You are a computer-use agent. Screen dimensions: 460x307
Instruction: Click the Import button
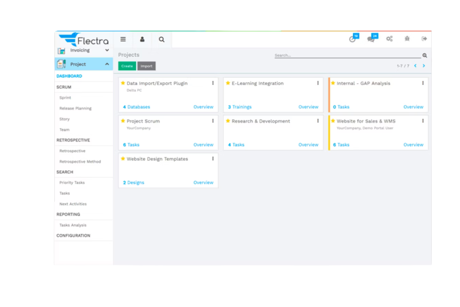point(146,66)
